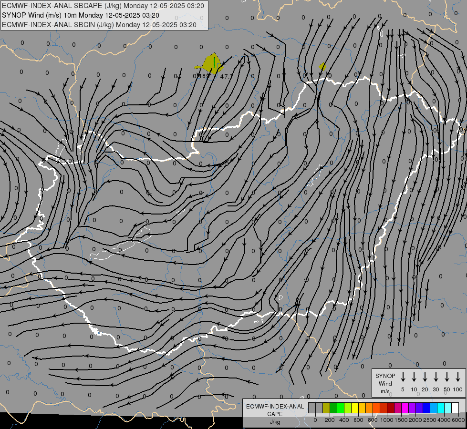
Task: Click the SBCAPE title line in the header box
Action: point(103,6)
